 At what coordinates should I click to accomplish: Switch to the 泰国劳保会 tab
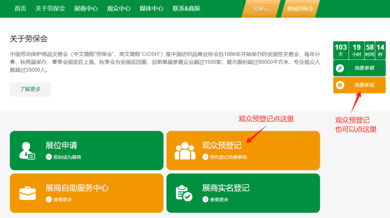click(300, 9)
